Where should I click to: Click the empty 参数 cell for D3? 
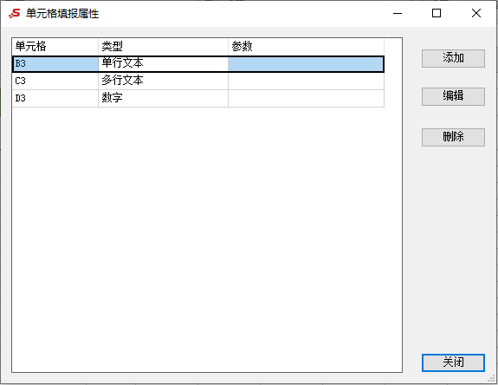[x=307, y=98]
